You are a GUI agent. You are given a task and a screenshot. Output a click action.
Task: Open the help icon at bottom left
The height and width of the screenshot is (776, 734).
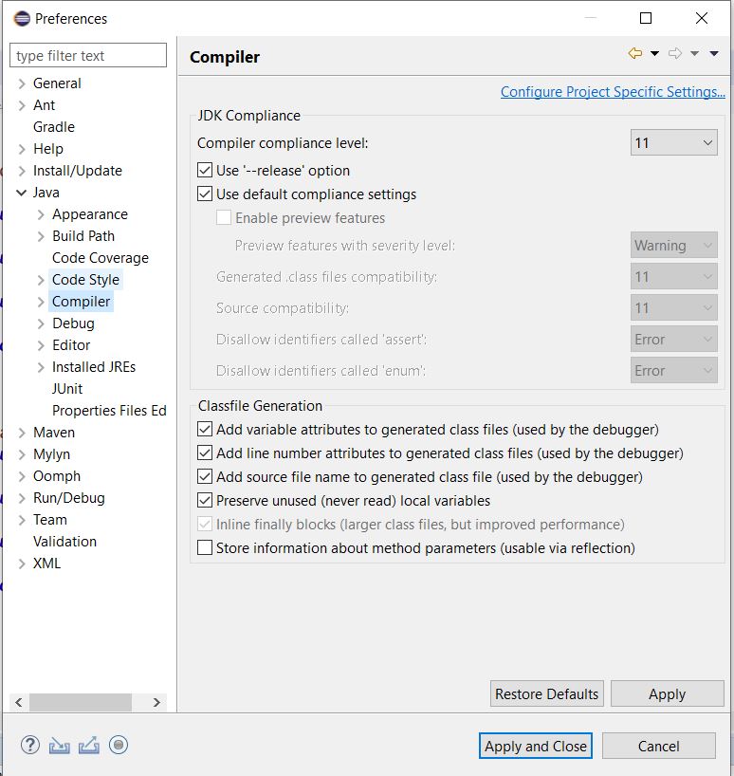[x=30, y=745]
